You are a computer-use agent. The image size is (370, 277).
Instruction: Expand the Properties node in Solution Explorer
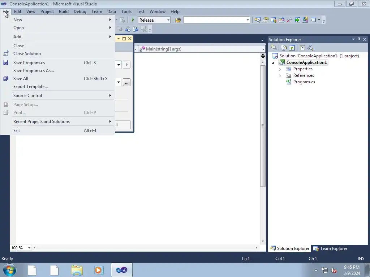280,69
